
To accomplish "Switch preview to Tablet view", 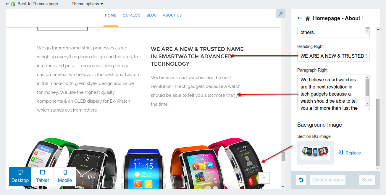I will point(43,177).
